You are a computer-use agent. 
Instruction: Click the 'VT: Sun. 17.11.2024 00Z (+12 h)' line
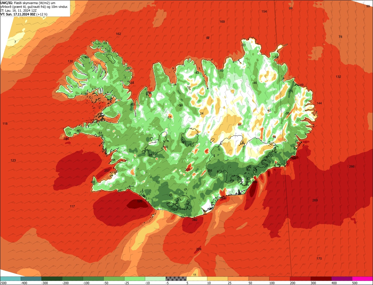[x=24, y=14]
